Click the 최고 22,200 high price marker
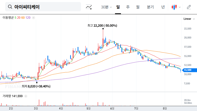Screen dimensions: 197x111 click(x=102, y=25)
